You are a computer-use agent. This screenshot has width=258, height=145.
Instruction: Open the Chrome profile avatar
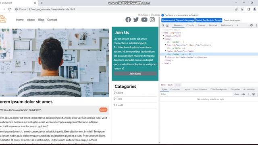pyautogui.click(x=254, y=9)
